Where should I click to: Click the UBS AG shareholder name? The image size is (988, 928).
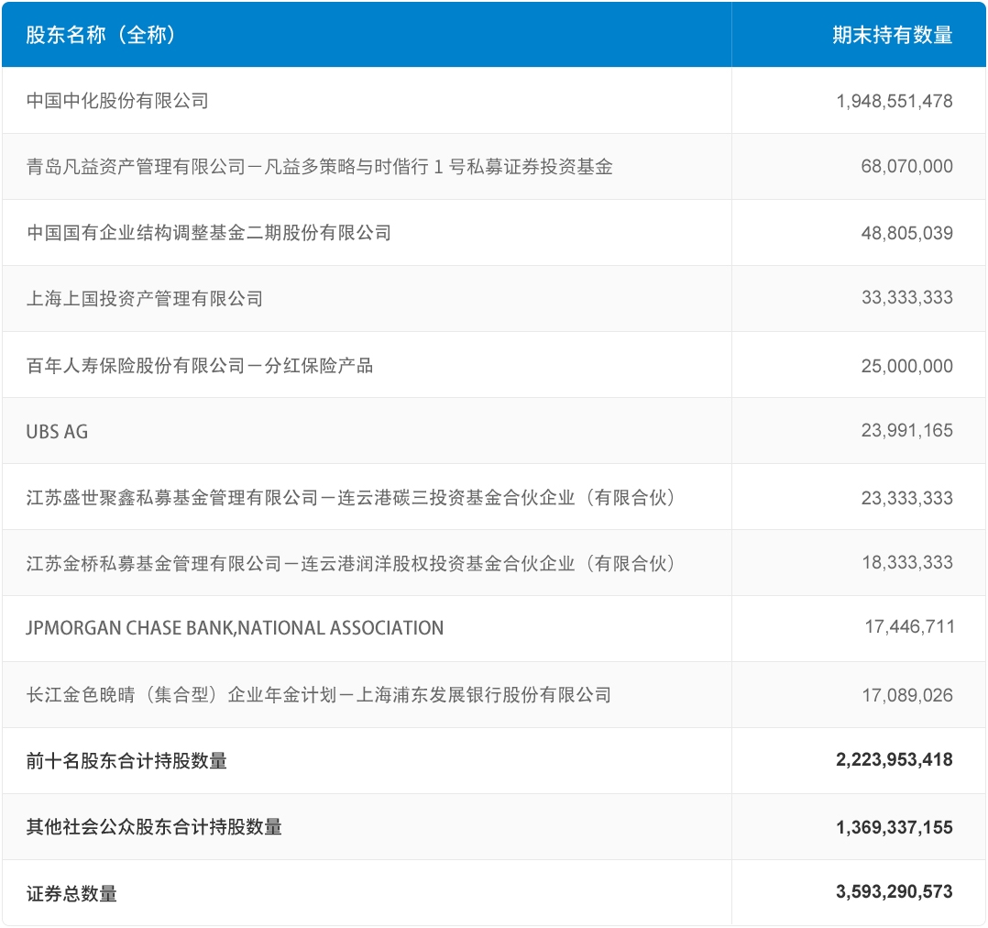(57, 431)
